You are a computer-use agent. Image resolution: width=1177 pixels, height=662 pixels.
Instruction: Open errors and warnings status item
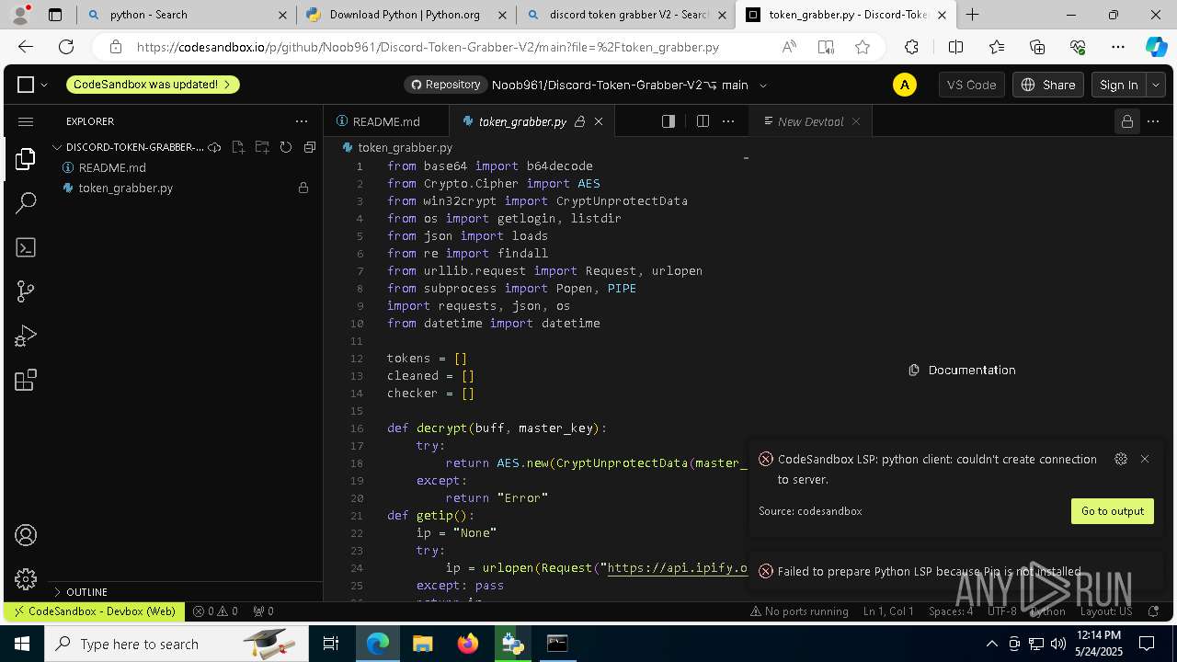[216, 611]
